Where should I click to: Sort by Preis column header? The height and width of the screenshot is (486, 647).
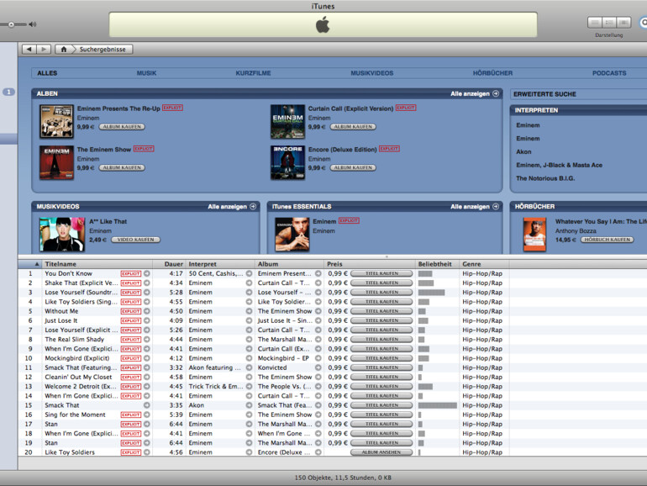pos(370,264)
